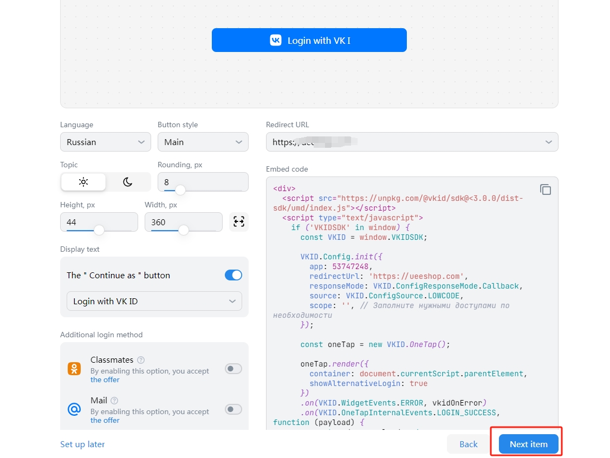
Task: Click the "Additional login method" label
Action: 101,335
